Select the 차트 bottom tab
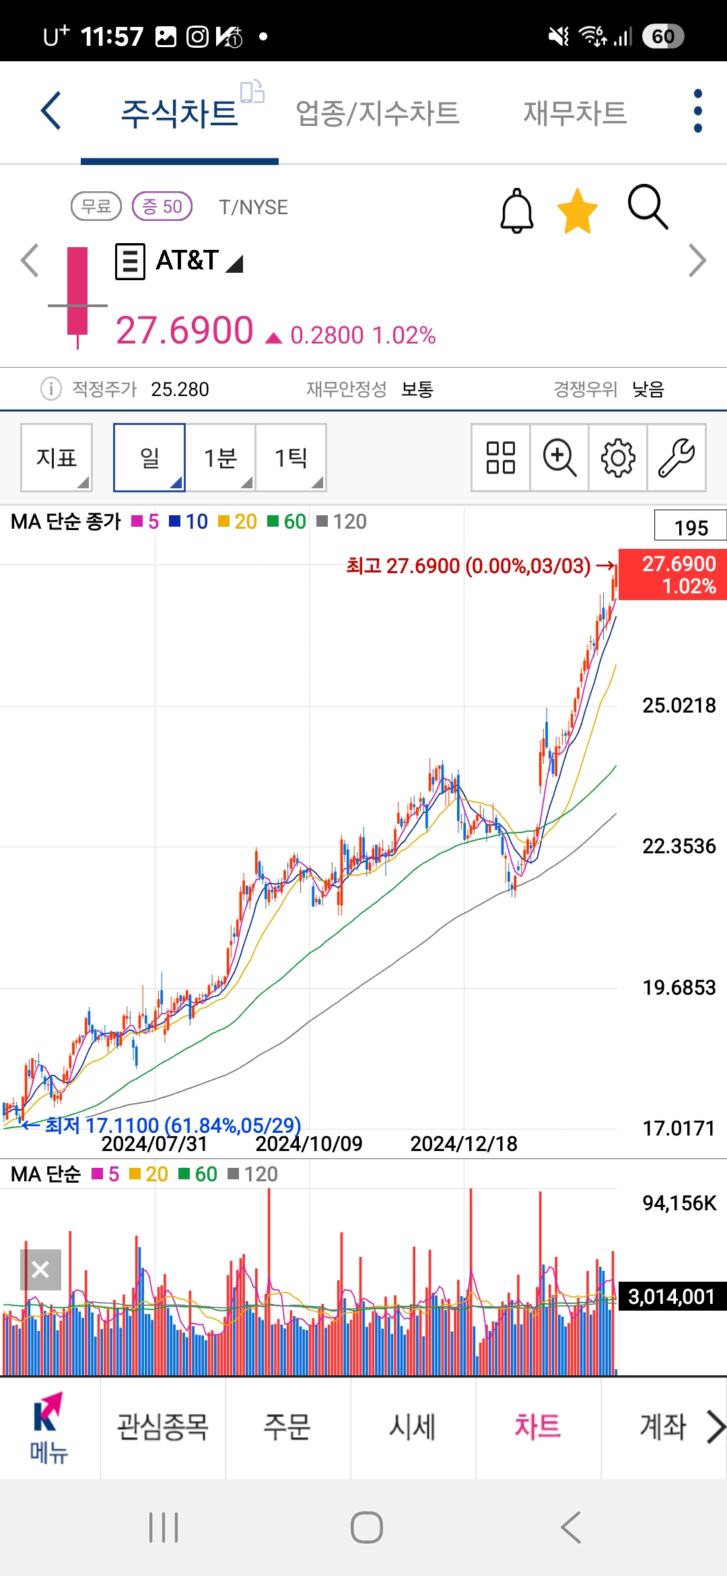The image size is (727, 1576). [x=538, y=1426]
